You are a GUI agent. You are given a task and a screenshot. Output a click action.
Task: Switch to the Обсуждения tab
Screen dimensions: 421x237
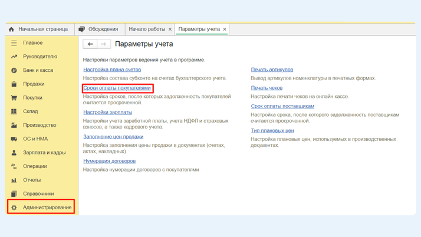pos(99,29)
